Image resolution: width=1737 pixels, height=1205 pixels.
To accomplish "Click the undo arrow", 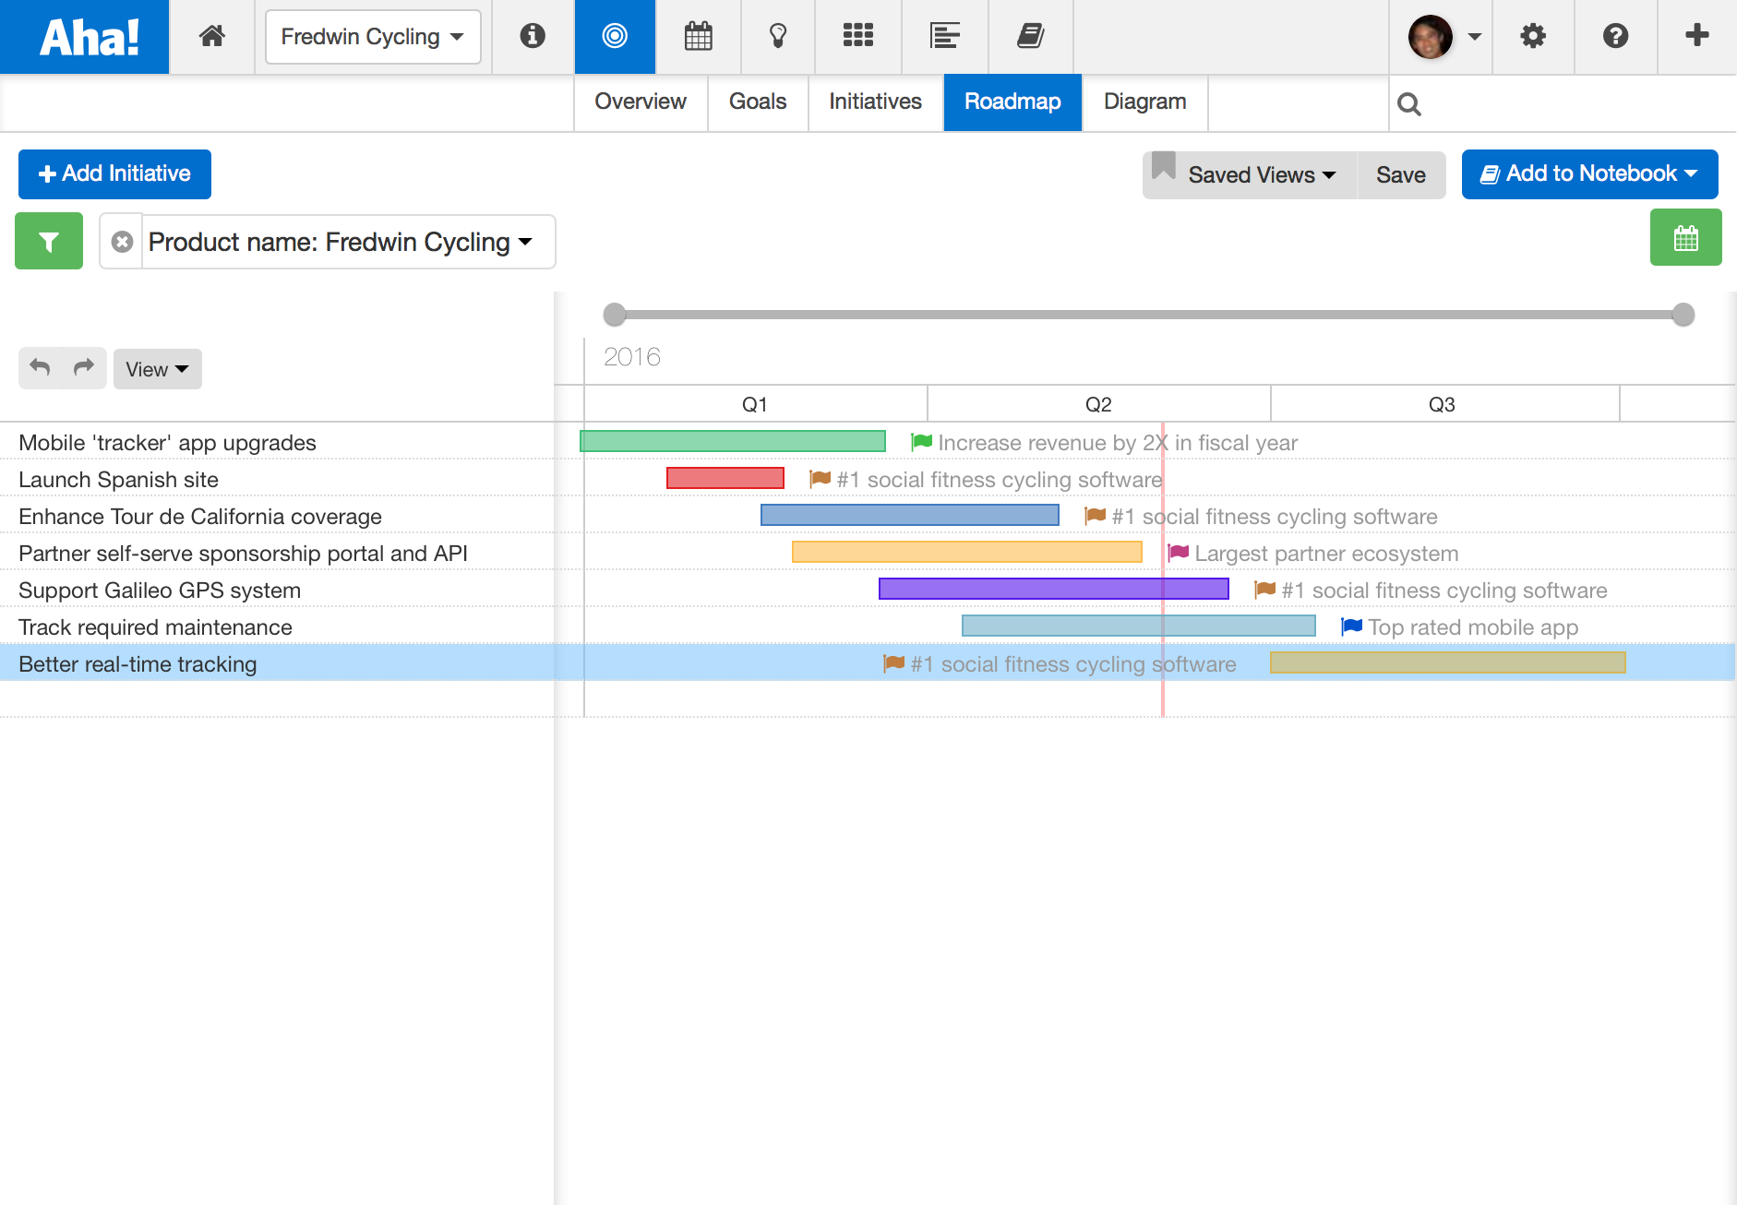I will point(40,367).
